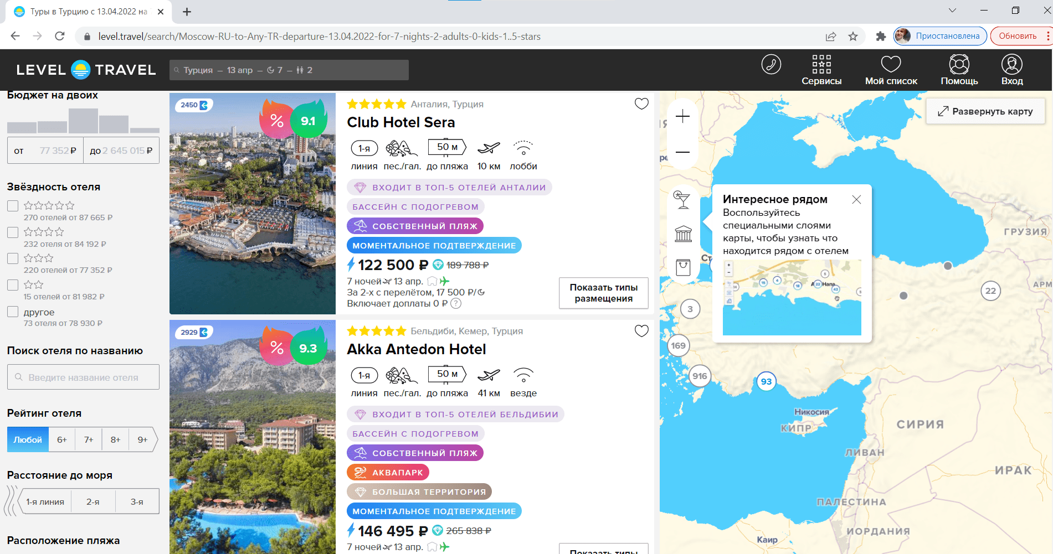
Task: Click Обновить browser update button
Action: (x=1018, y=36)
